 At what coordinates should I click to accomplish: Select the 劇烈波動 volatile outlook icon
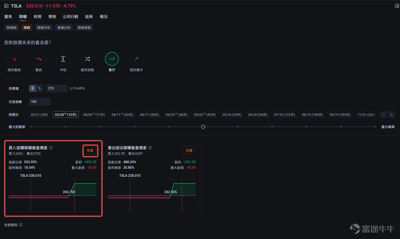pyautogui.click(x=87, y=59)
